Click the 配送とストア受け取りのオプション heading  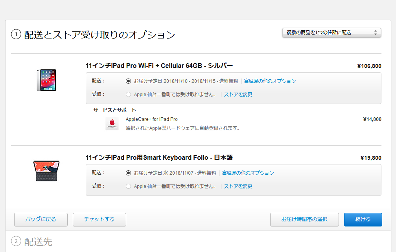tap(99, 35)
